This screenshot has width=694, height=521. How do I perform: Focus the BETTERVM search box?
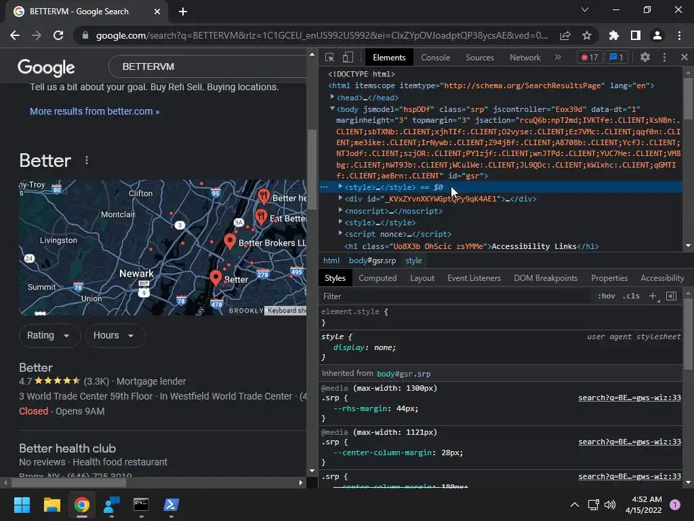click(x=207, y=66)
